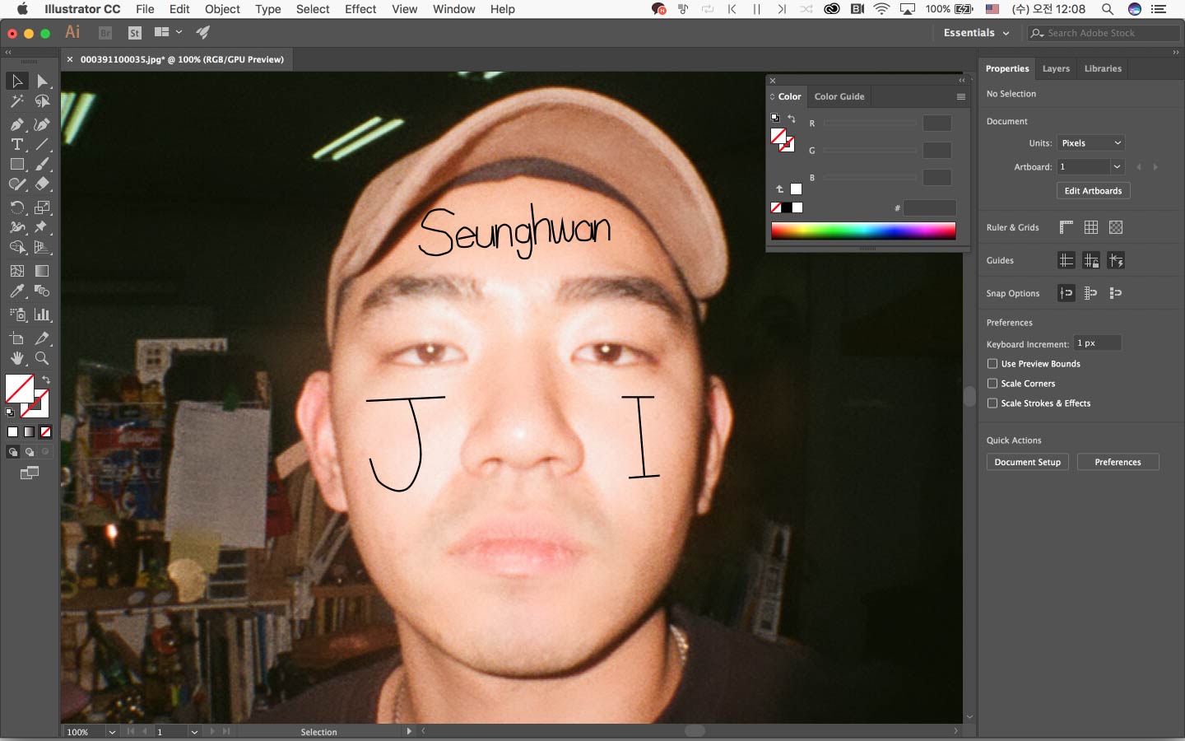The image size is (1185, 741).
Task: Select the Paintbrush tool
Action: 43,165
